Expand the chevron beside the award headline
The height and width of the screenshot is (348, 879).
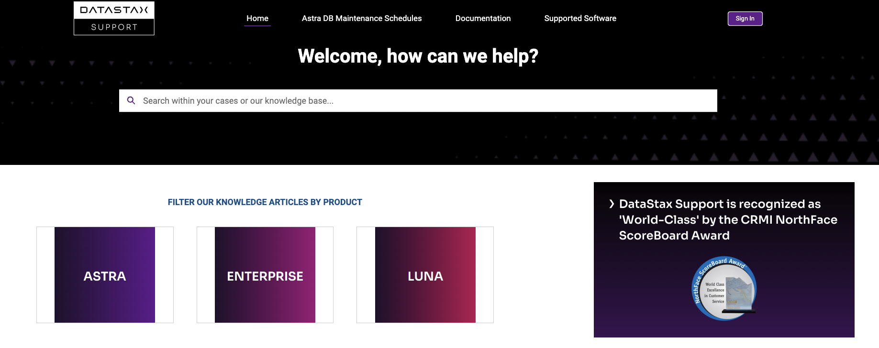click(612, 204)
